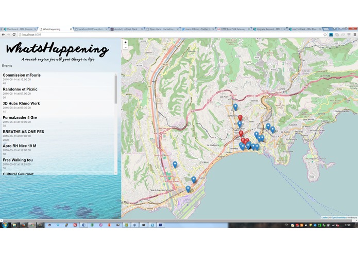Go back in browser history
Screen dimensions: 358x254
click(3, 34)
